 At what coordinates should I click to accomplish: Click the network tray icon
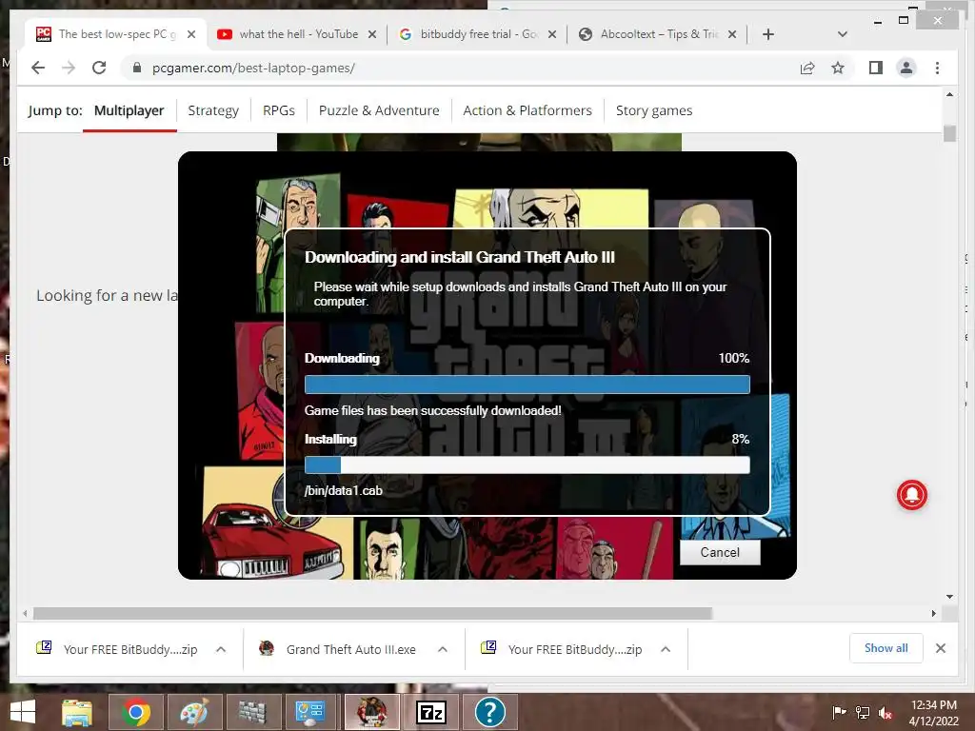click(x=863, y=712)
